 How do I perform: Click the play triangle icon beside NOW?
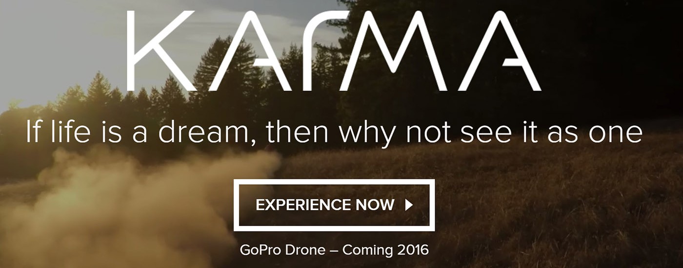[409, 205]
